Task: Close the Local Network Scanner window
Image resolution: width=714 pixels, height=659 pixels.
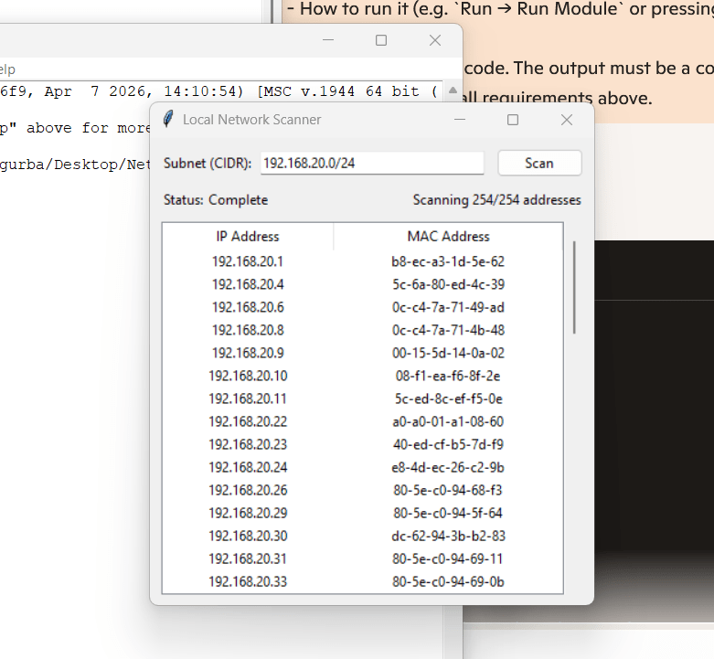Action: pos(567,120)
